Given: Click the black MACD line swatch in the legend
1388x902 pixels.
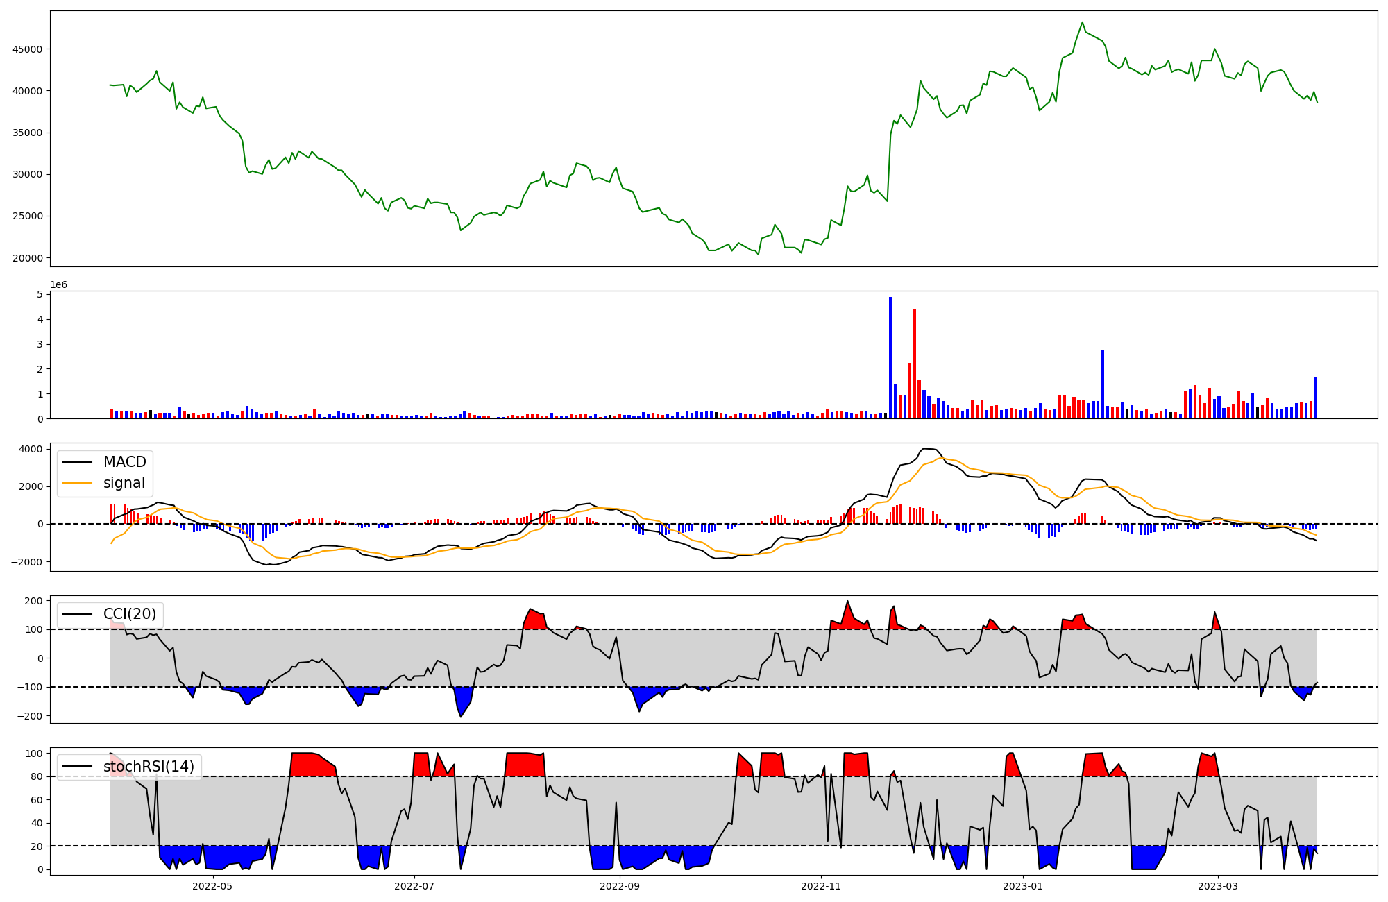Looking at the screenshot, I should (77, 462).
